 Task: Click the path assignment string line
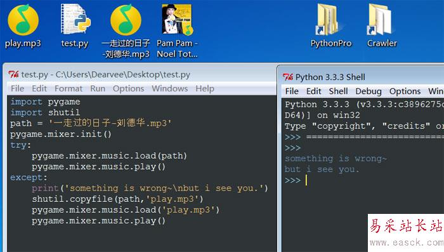coord(91,123)
